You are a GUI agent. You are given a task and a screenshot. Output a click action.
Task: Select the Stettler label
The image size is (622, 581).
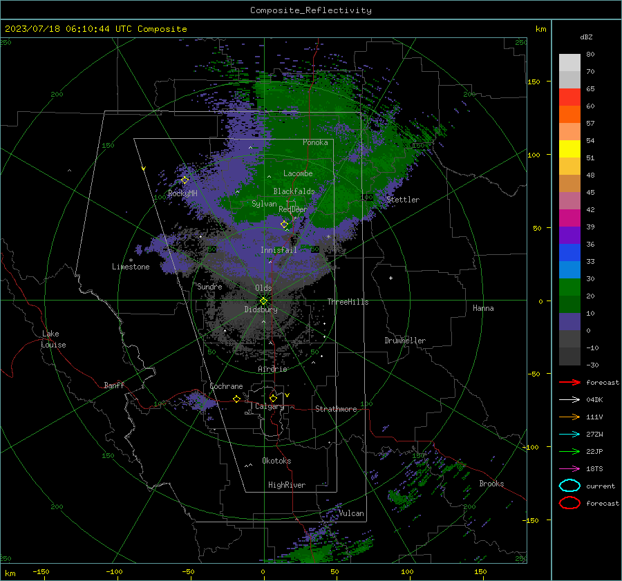[x=403, y=200]
